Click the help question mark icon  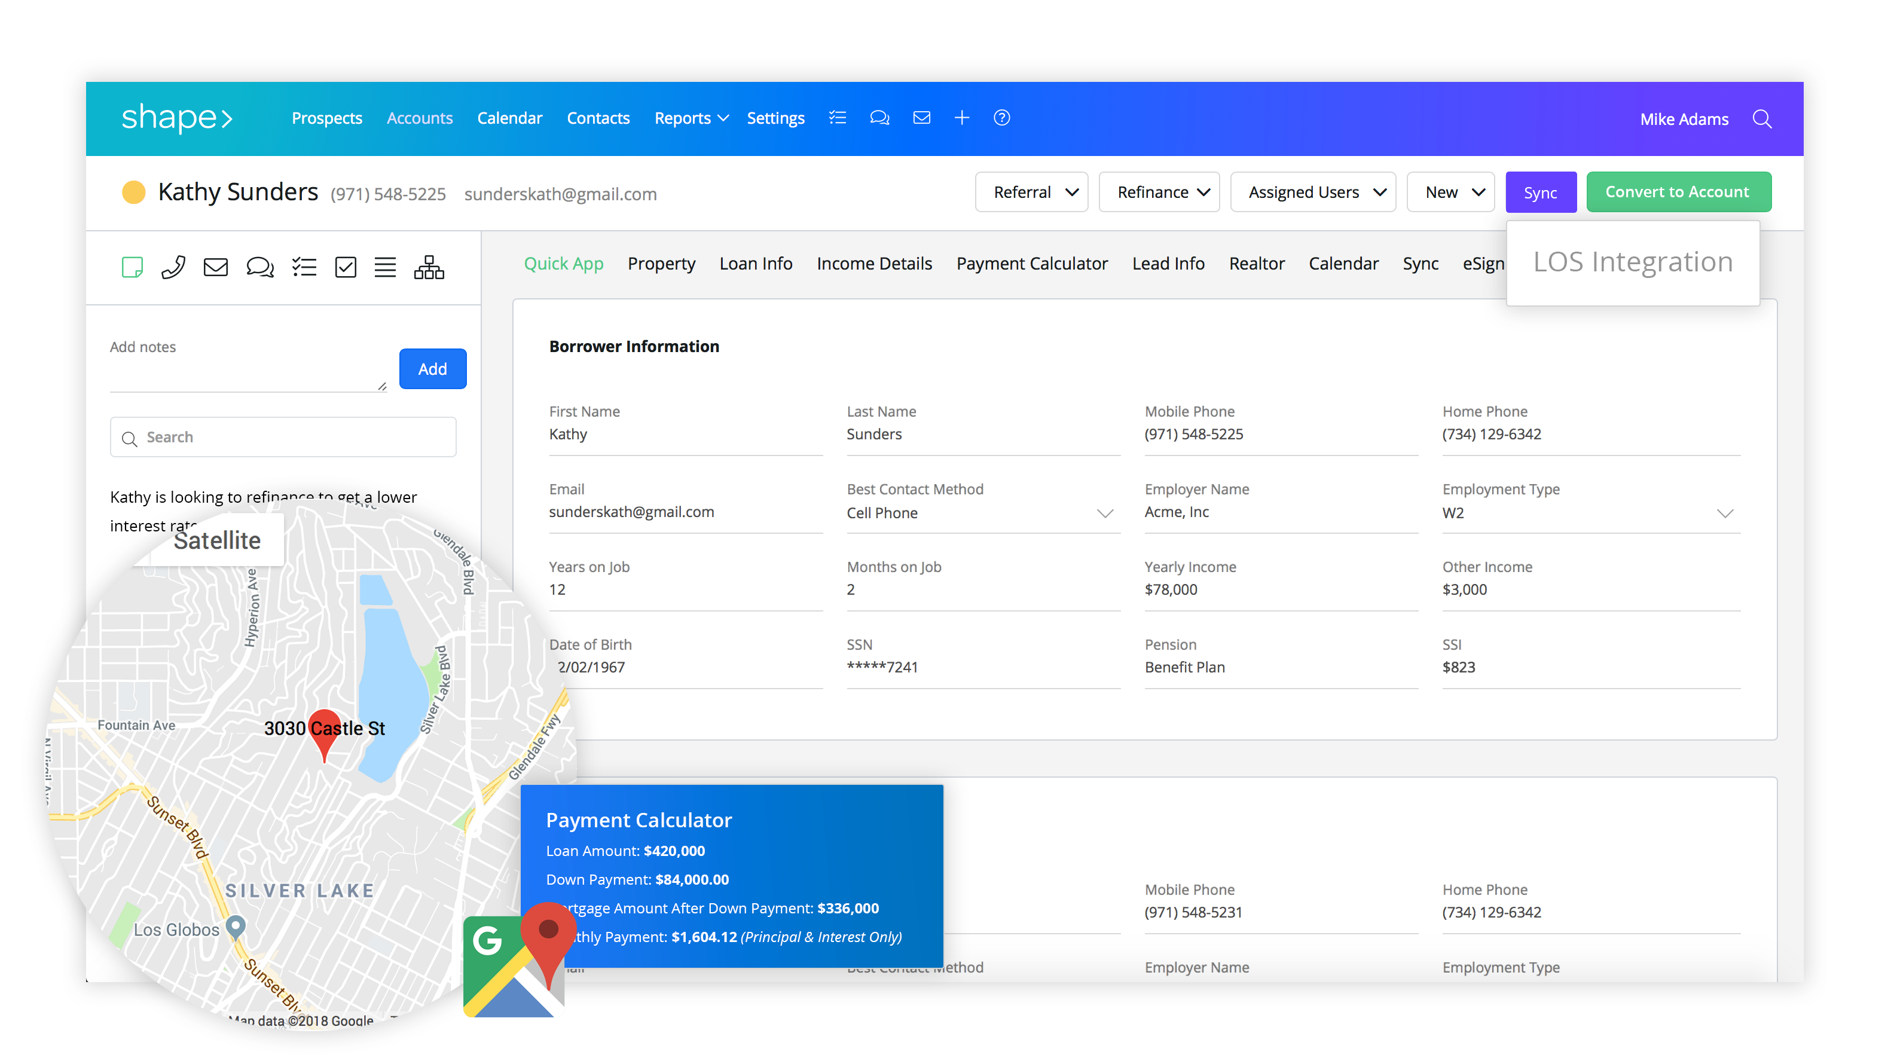(x=1001, y=118)
